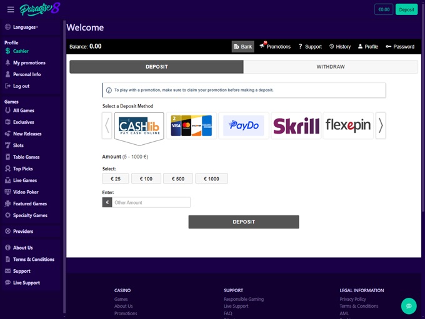Screen dimensions: 425x319
Task: Open Promotions in the top bar
Action: pyautogui.click(x=274, y=47)
